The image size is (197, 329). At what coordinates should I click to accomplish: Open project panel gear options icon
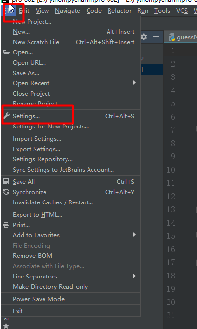pyautogui.click(x=144, y=37)
